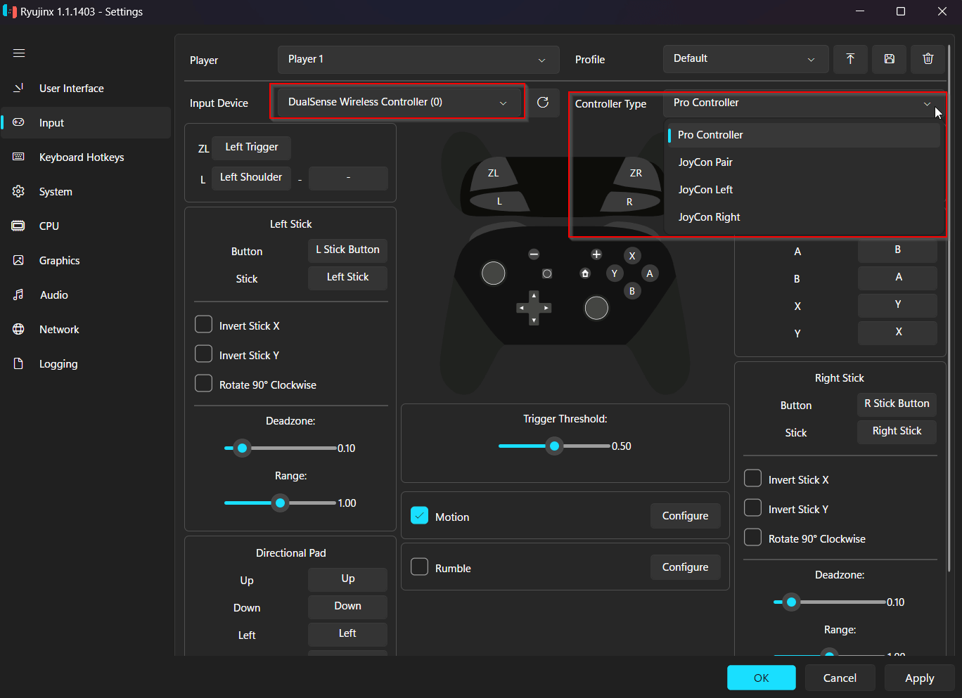This screenshot has height=698, width=962.
Task: Click the Logging document icon
Action: tap(19, 363)
